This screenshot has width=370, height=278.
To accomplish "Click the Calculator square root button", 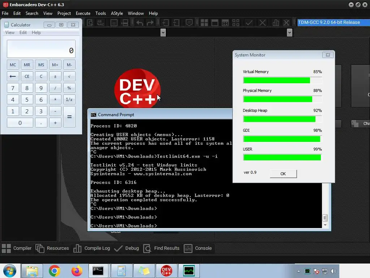I will click(x=69, y=76).
